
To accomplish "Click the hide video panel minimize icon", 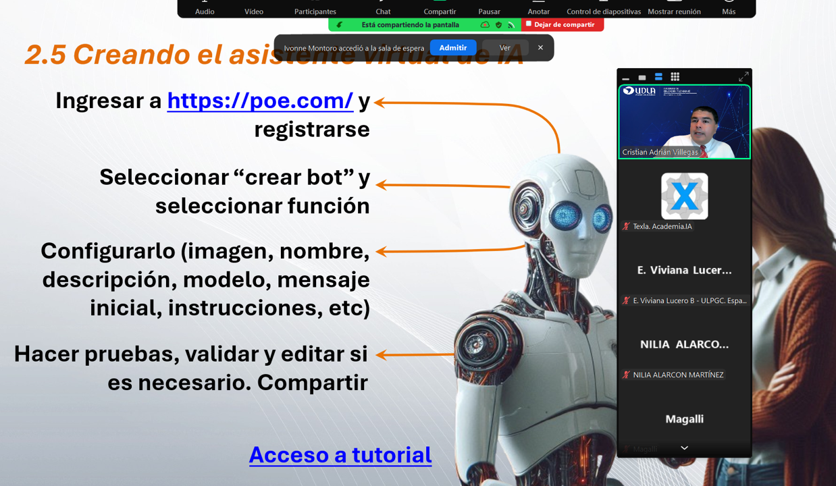I will (x=626, y=78).
